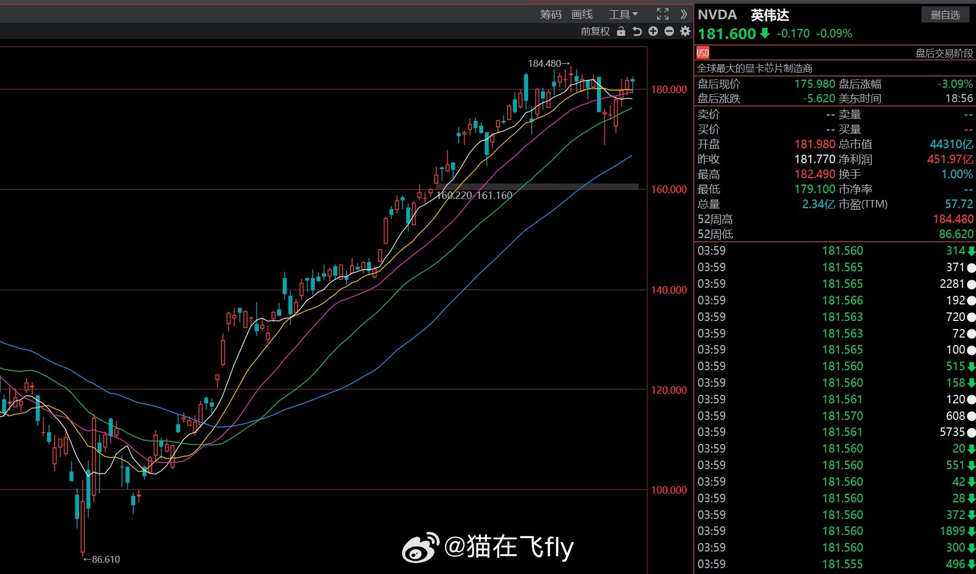Click previous close 181.770
This screenshot has height=574, width=976.
tap(815, 159)
